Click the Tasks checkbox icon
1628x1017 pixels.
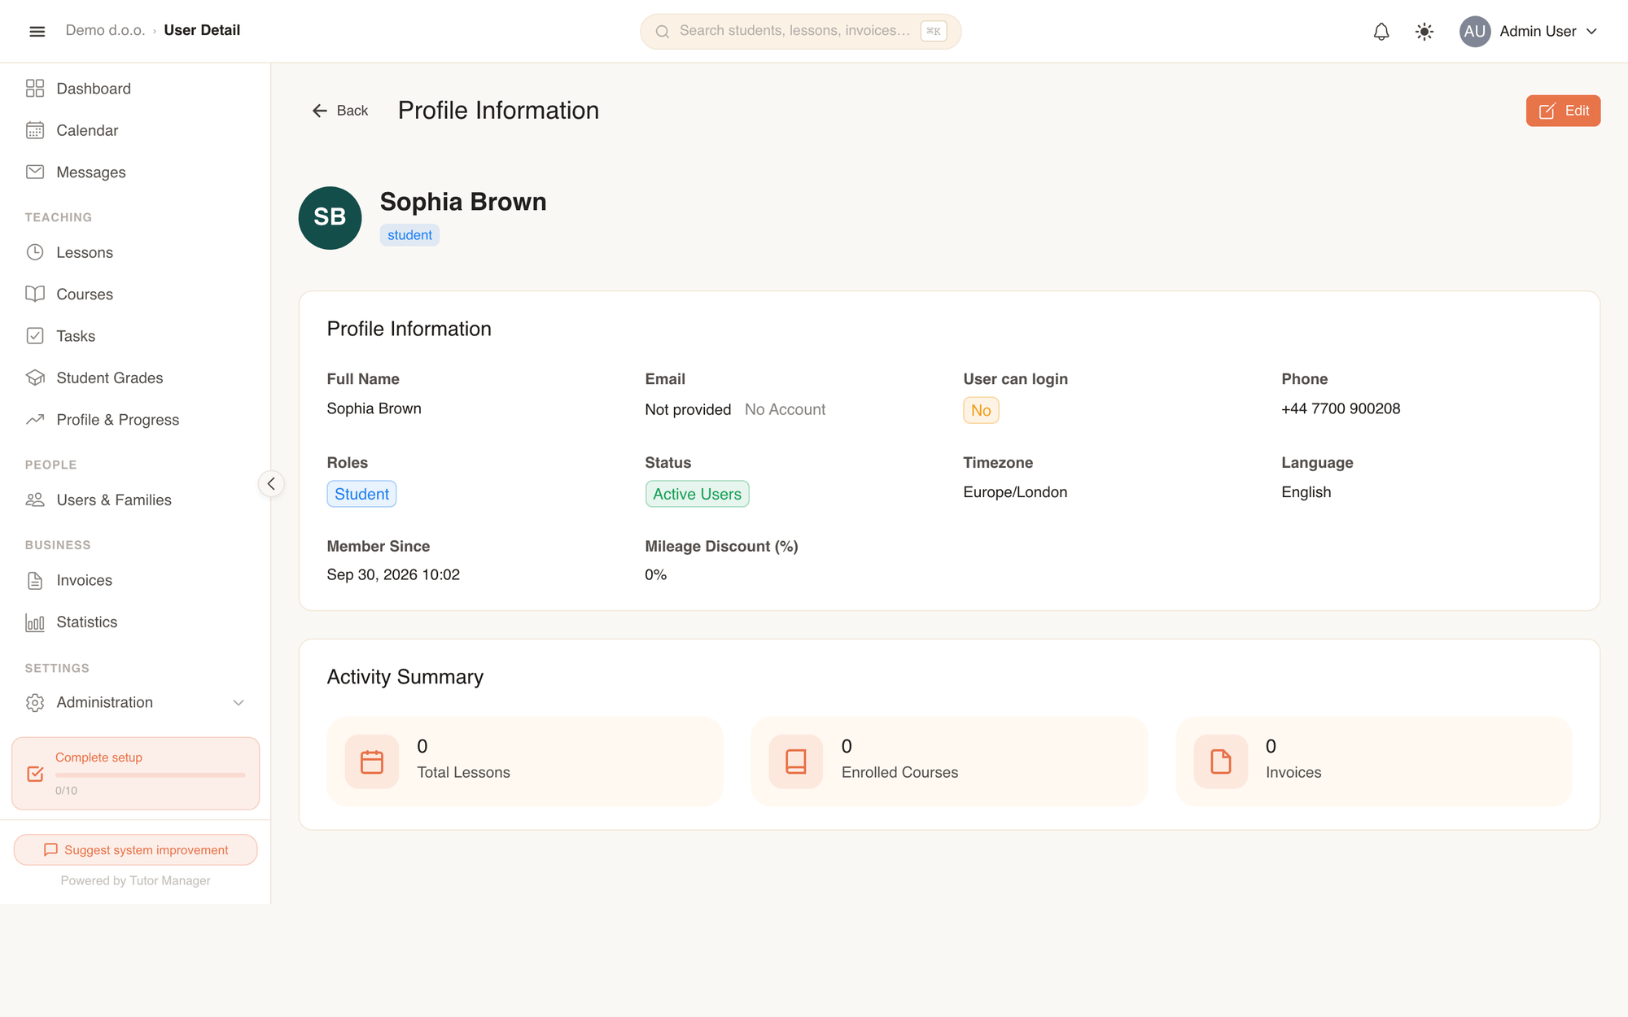pos(35,336)
